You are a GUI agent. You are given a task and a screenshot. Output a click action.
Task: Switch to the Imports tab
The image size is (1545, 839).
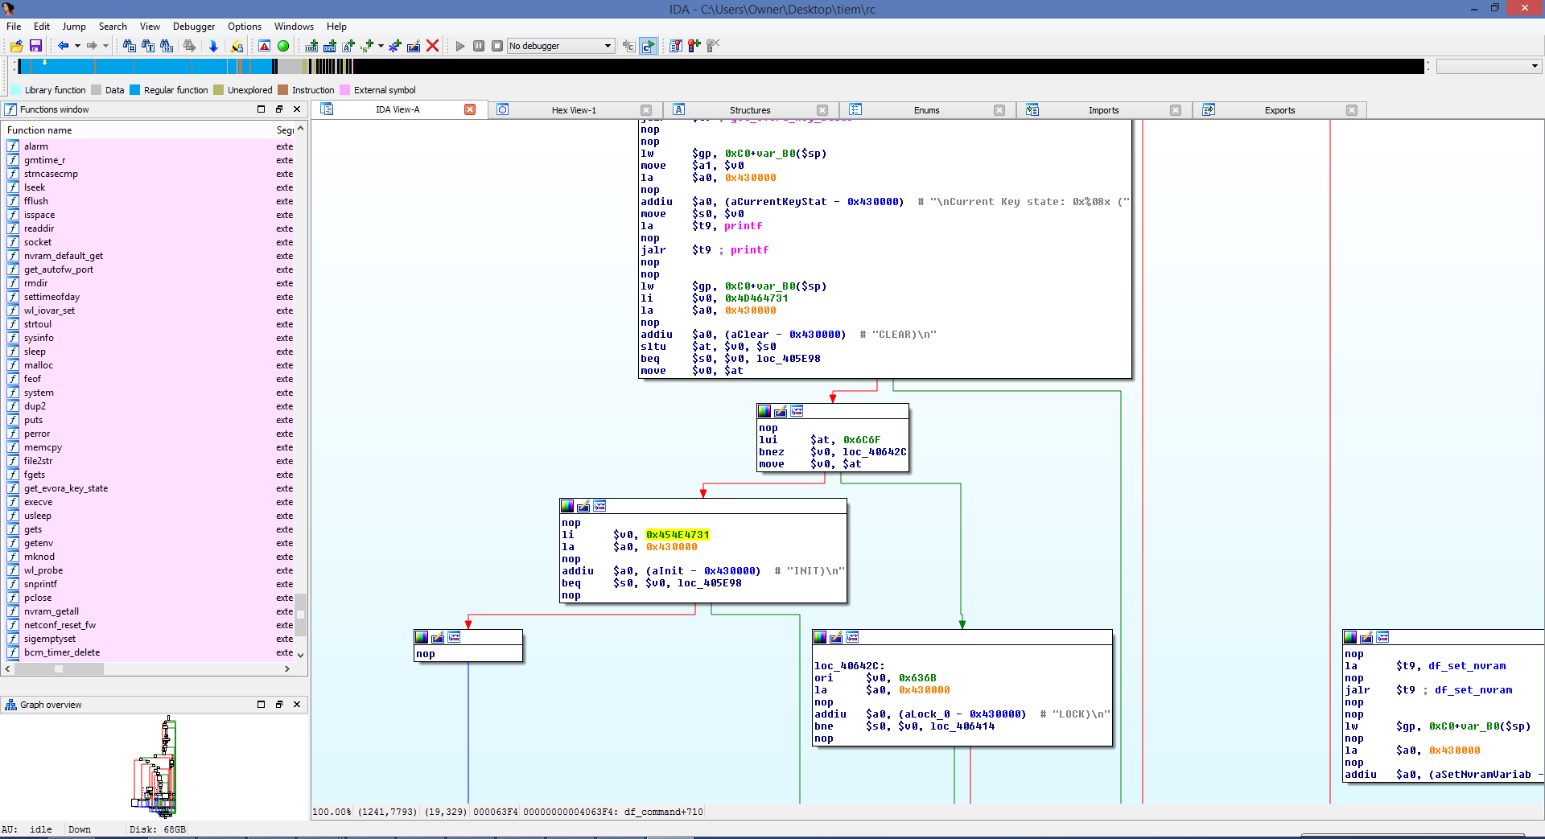pyautogui.click(x=1103, y=110)
